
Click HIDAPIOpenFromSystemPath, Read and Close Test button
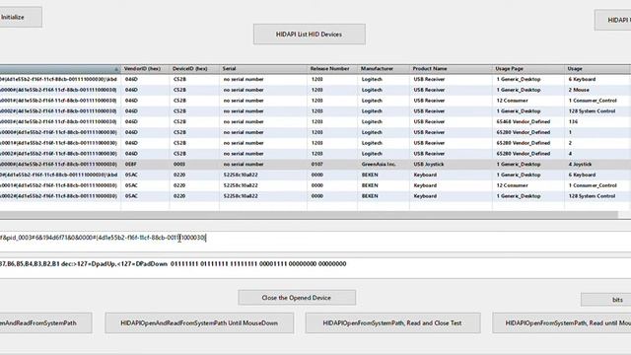pyautogui.click(x=392, y=322)
